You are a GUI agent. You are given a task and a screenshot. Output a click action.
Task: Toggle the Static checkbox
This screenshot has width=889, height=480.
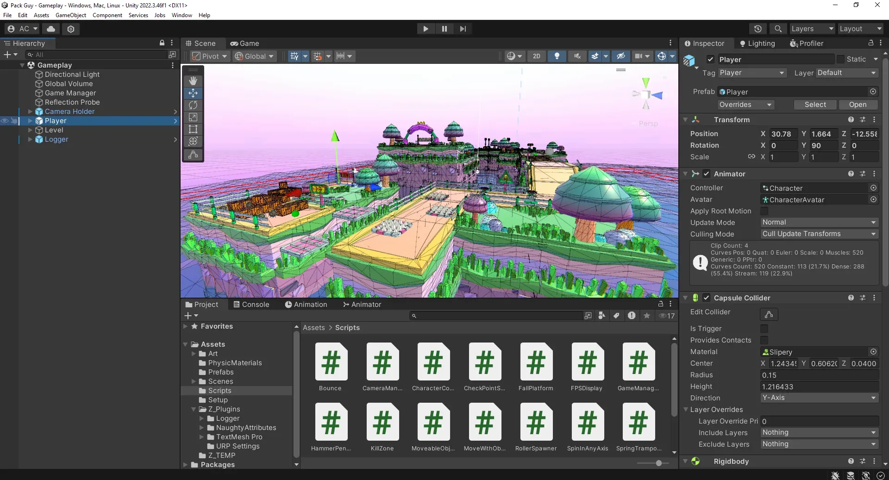(x=840, y=59)
